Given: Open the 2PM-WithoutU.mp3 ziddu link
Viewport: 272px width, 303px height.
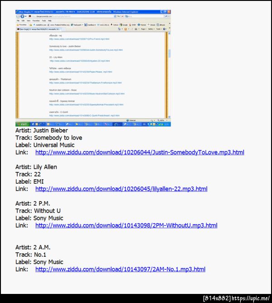Looking at the screenshot, I should 126,225.
